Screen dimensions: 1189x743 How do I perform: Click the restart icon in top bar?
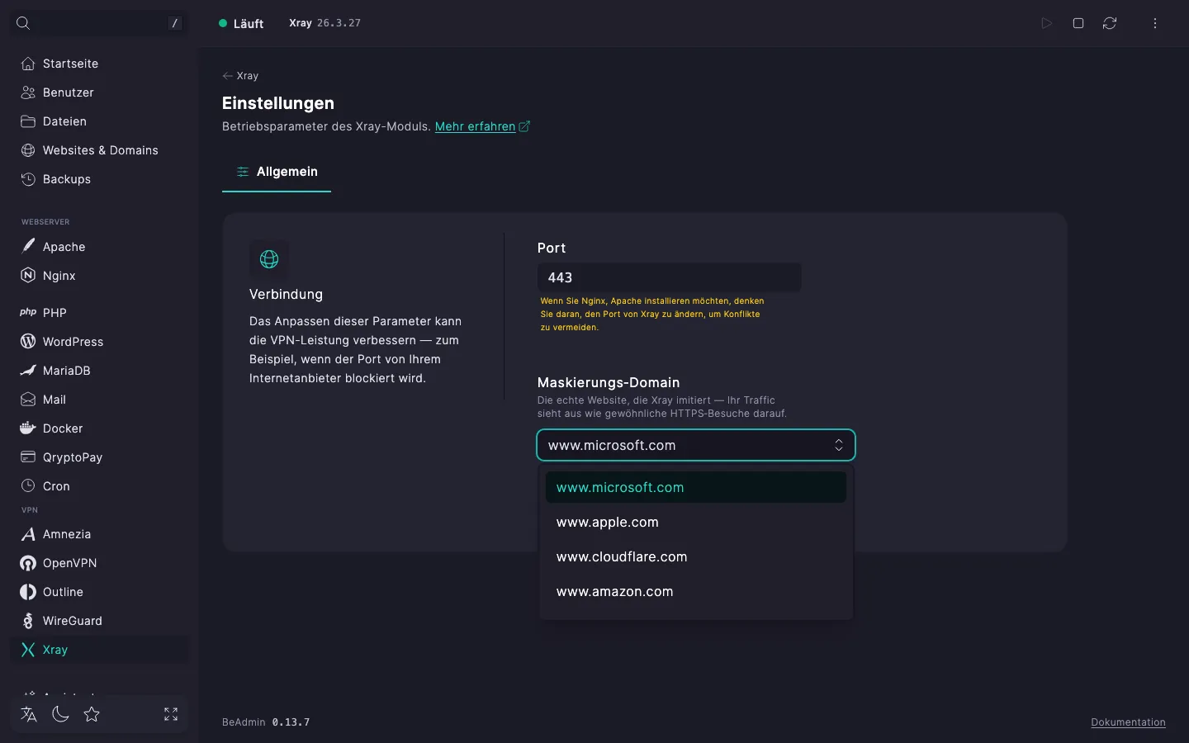tap(1110, 23)
